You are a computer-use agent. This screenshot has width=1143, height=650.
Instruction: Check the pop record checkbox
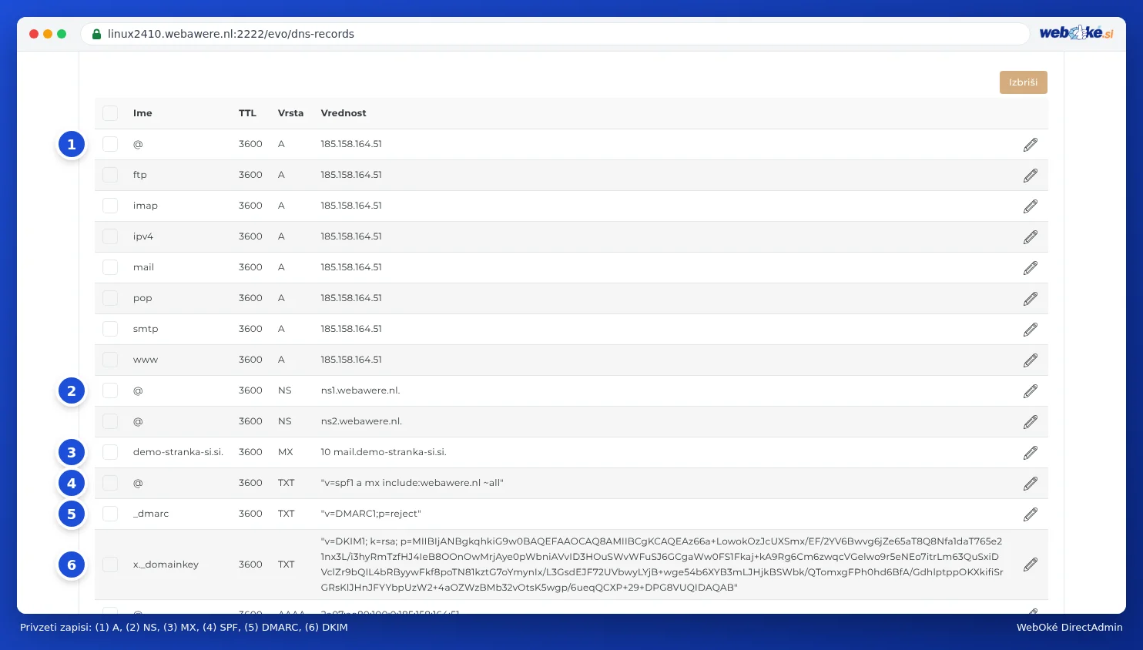(x=110, y=298)
